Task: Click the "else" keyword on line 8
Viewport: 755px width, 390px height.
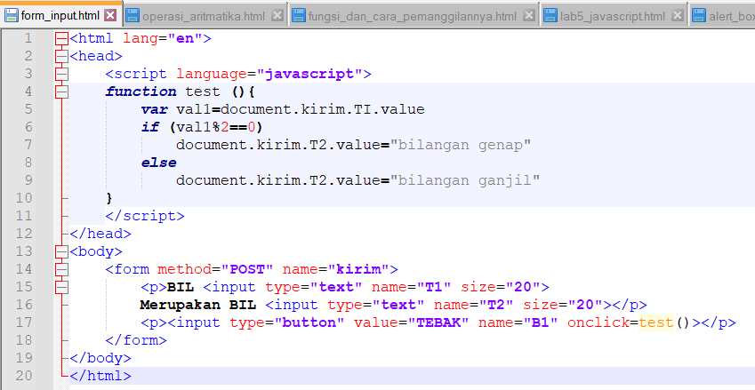Action: (158, 163)
